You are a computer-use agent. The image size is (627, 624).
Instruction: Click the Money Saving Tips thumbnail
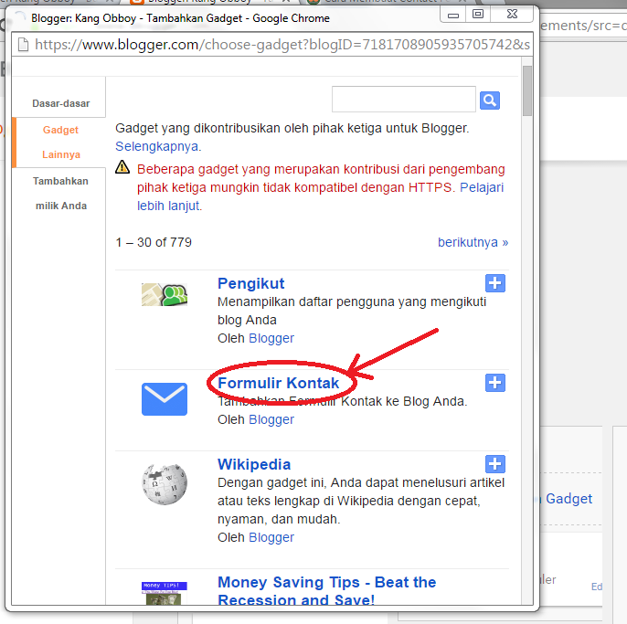(165, 593)
